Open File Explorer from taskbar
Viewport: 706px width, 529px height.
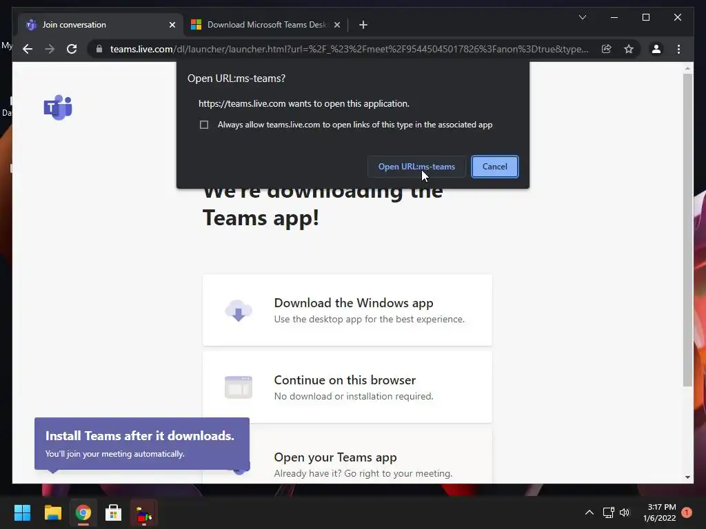tap(52, 512)
